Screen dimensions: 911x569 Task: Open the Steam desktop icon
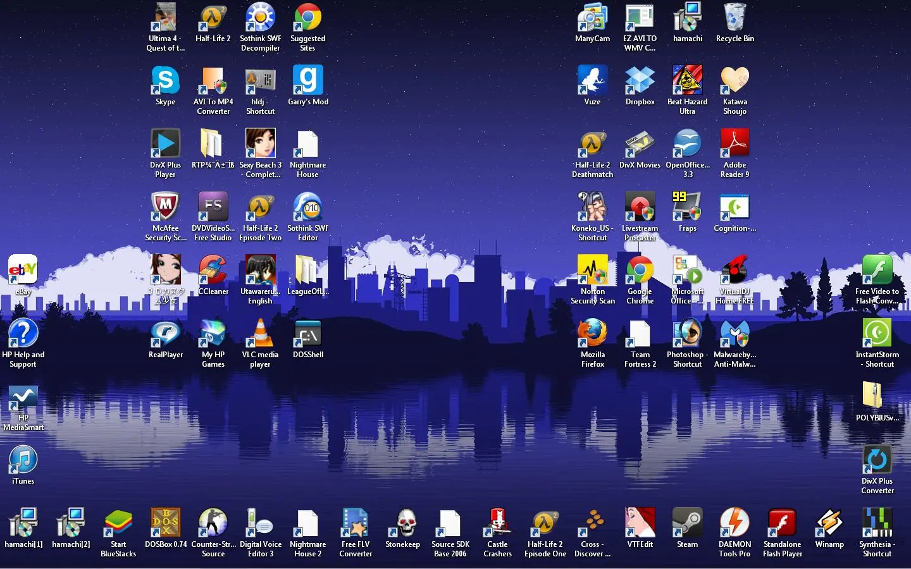point(688,523)
